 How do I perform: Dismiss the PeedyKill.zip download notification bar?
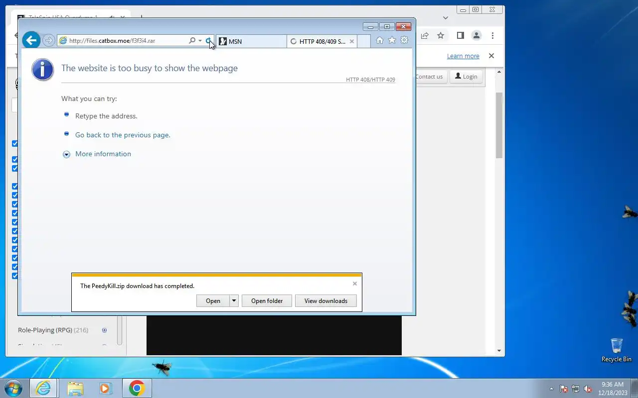pos(355,284)
